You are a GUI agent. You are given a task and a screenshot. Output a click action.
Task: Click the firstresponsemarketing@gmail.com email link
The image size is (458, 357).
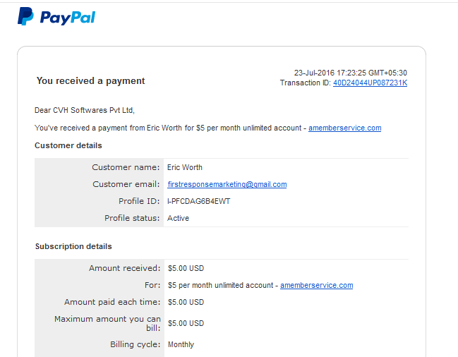click(227, 184)
